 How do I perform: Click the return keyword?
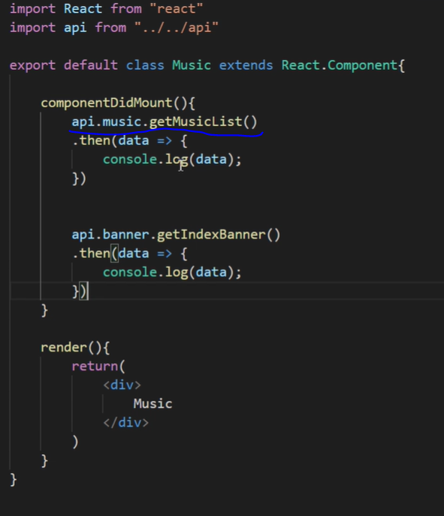click(95, 366)
